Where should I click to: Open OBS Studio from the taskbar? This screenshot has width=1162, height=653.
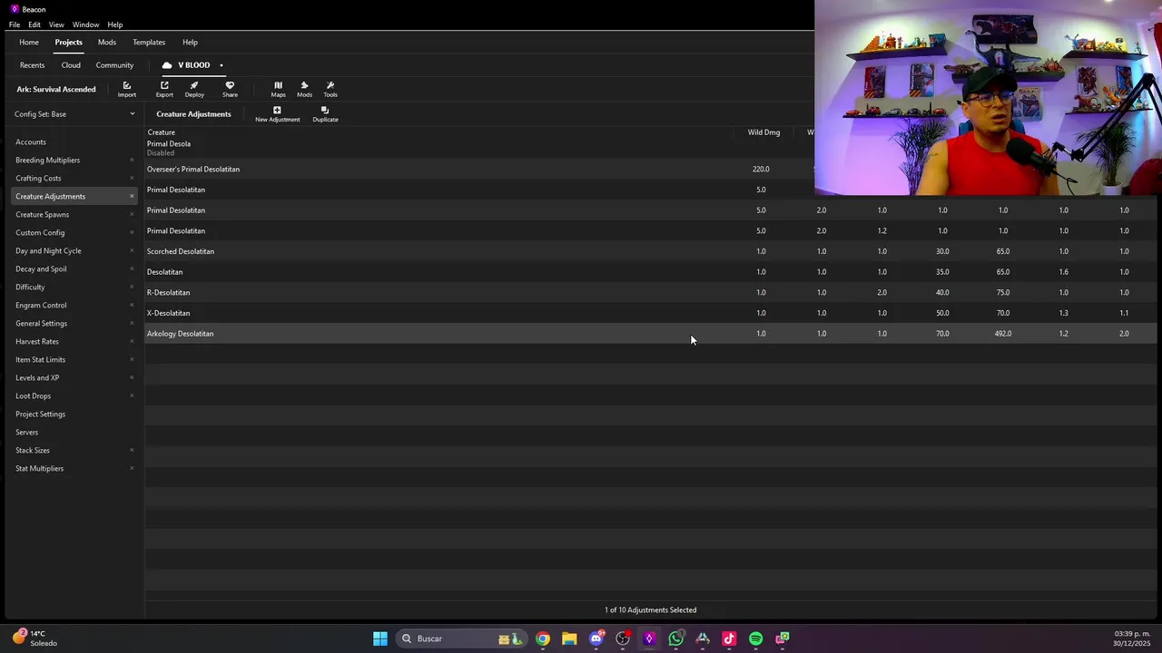pyautogui.click(x=623, y=638)
